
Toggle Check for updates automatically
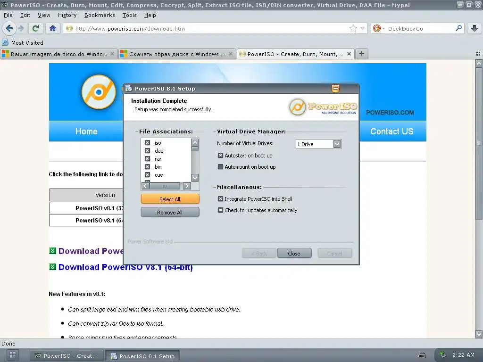coord(220,210)
